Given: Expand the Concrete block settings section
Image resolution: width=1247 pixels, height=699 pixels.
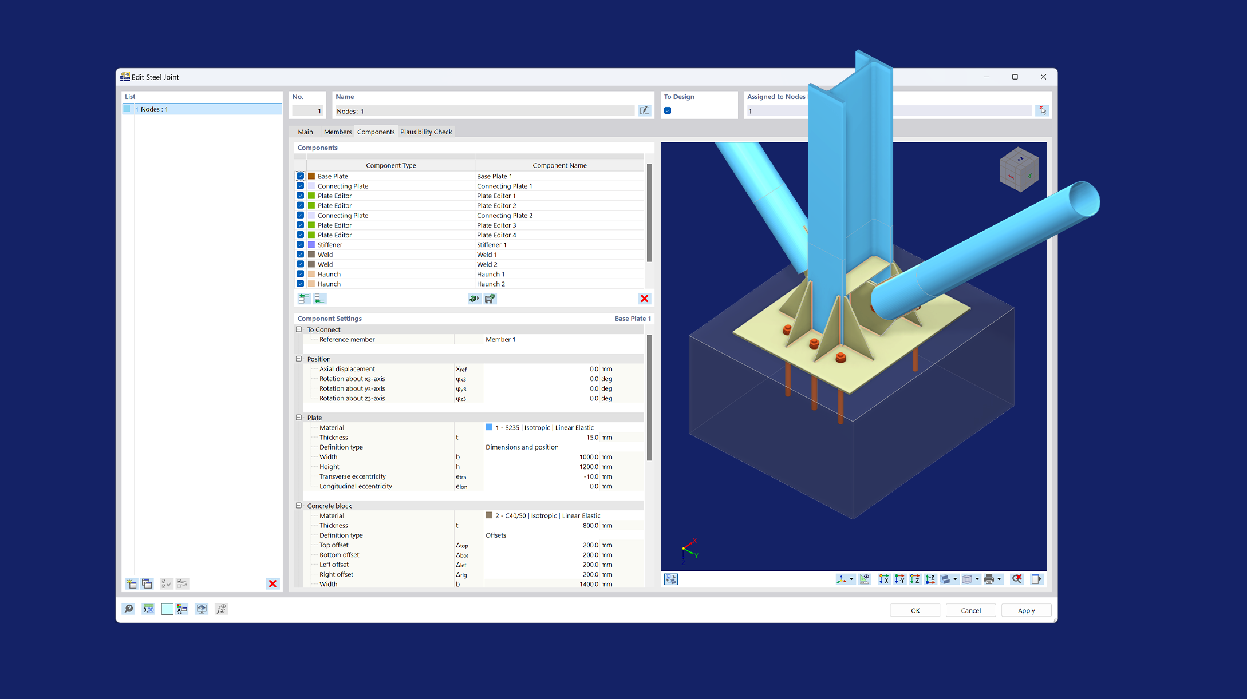Looking at the screenshot, I should (299, 506).
